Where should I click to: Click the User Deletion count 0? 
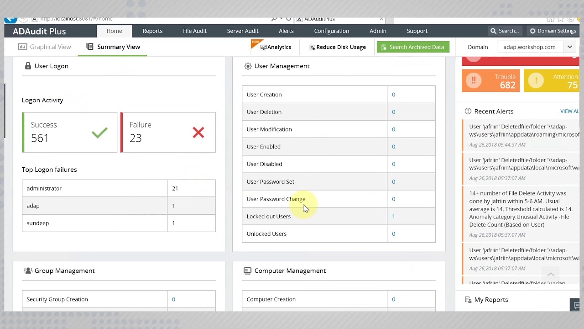393,112
